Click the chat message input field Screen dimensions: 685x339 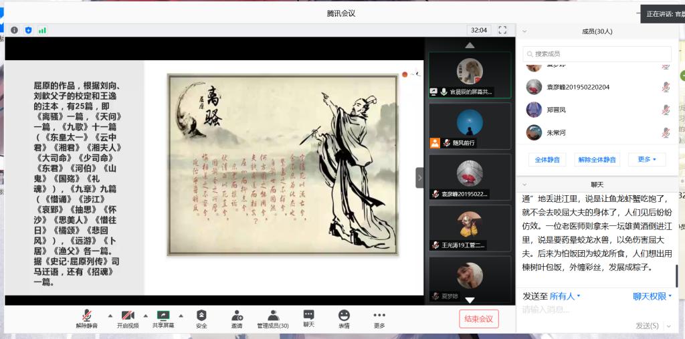pos(597,310)
